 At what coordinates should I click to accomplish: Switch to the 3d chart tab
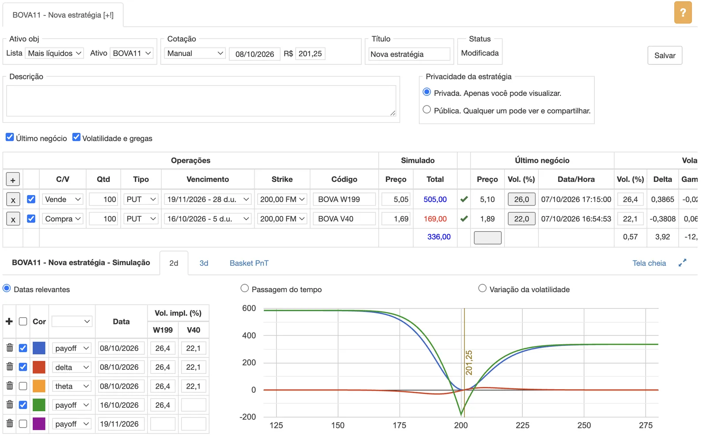point(204,263)
